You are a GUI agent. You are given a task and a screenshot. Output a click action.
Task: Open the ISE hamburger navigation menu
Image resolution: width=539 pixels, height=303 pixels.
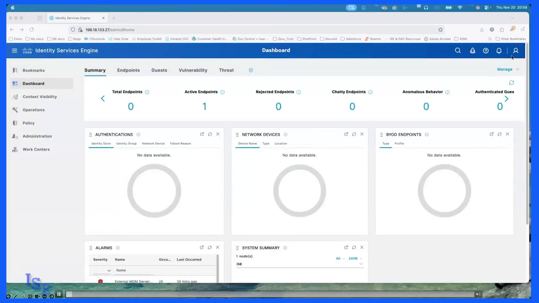[x=14, y=50]
